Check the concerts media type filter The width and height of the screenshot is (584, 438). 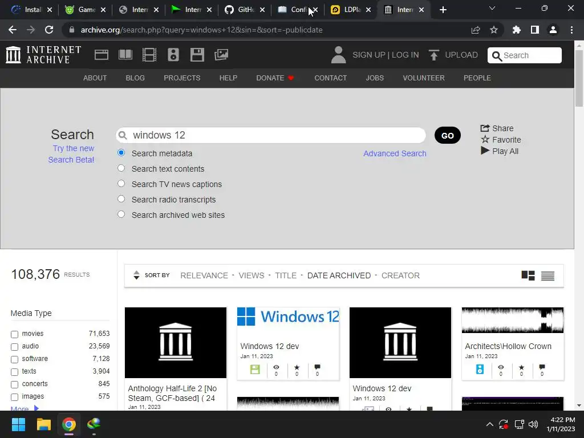(x=14, y=384)
